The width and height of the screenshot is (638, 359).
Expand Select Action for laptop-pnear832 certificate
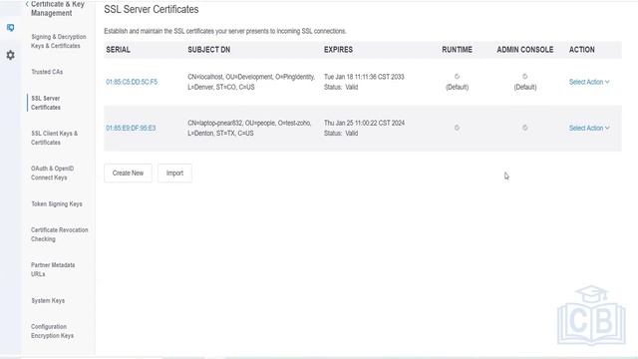[589, 129]
